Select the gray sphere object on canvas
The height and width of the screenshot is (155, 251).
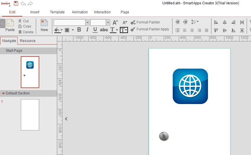[164, 136]
